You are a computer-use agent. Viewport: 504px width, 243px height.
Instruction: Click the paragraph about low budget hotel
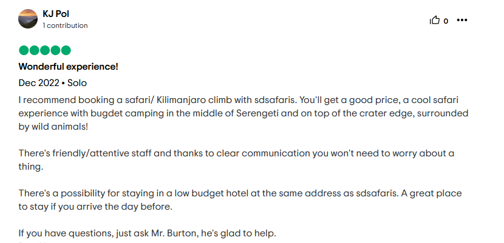(x=240, y=200)
